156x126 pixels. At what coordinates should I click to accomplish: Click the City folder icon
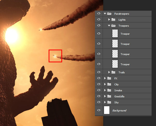point(109,84)
